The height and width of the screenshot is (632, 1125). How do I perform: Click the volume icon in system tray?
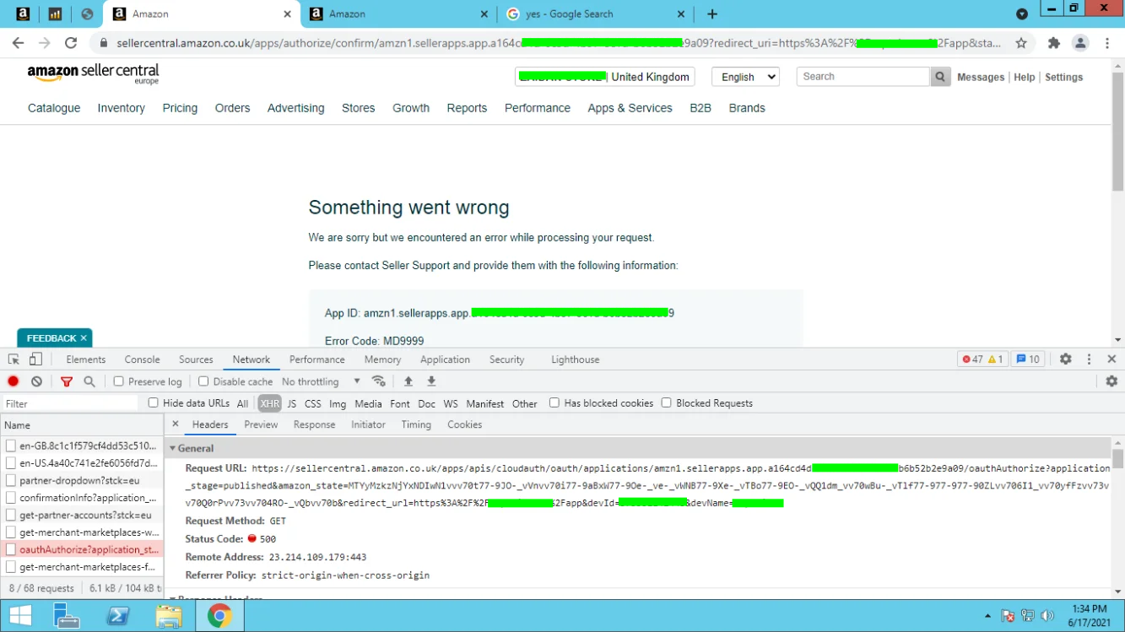tap(1047, 616)
